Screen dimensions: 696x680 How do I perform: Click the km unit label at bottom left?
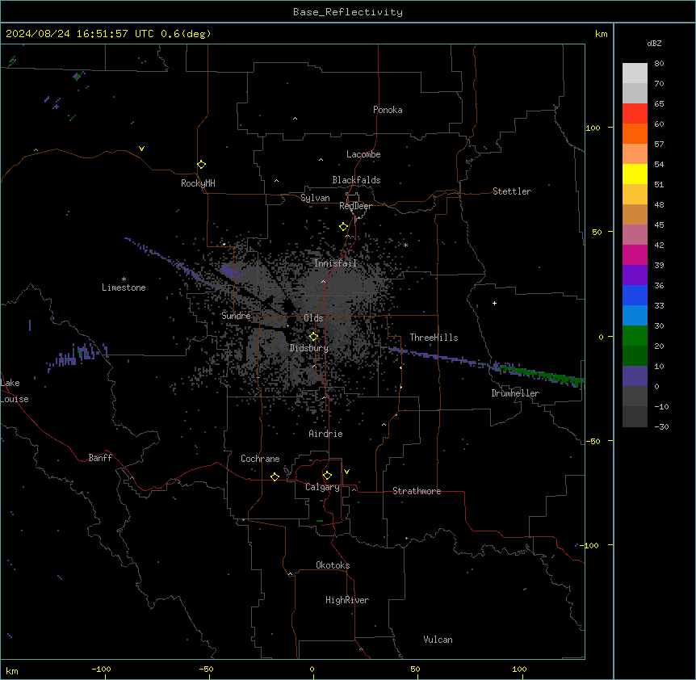(12, 671)
